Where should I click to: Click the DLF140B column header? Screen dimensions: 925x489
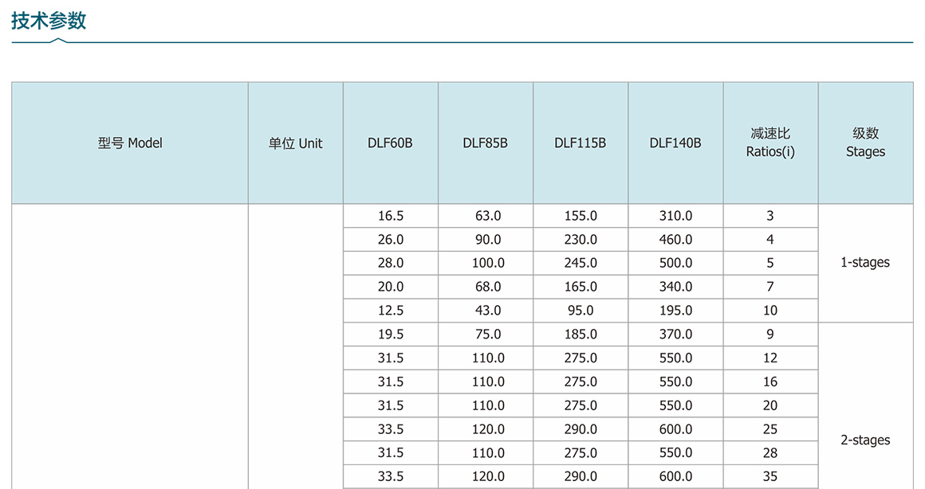[x=675, y=143]
